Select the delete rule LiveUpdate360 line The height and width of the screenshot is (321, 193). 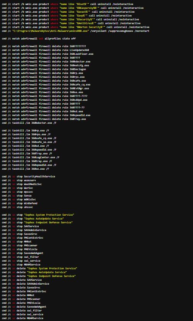tap(46, 50)
